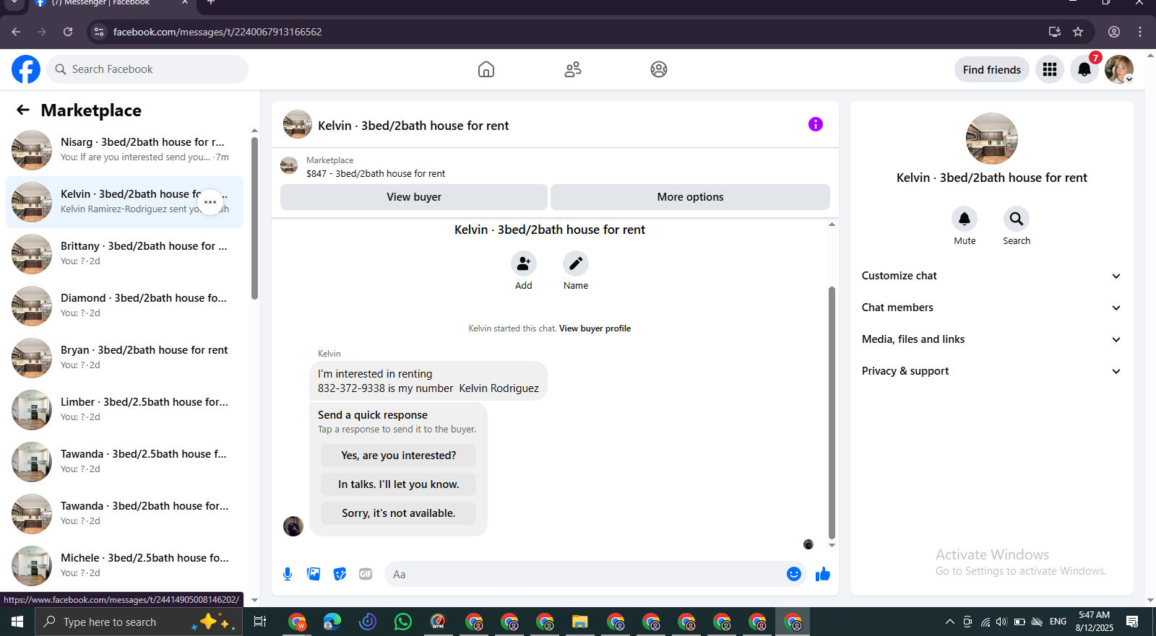Open Tawanda 3bed/2bath house conversation
The width and height of the screenshot is (1156, 636).
pyautogui.click(x=124, y=514)
